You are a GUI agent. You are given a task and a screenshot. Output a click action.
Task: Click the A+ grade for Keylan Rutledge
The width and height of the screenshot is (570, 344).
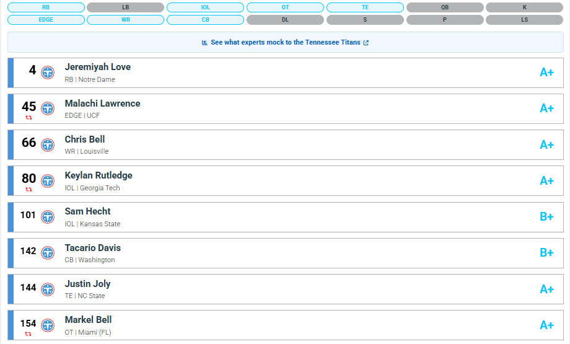[x=546, y=181]
